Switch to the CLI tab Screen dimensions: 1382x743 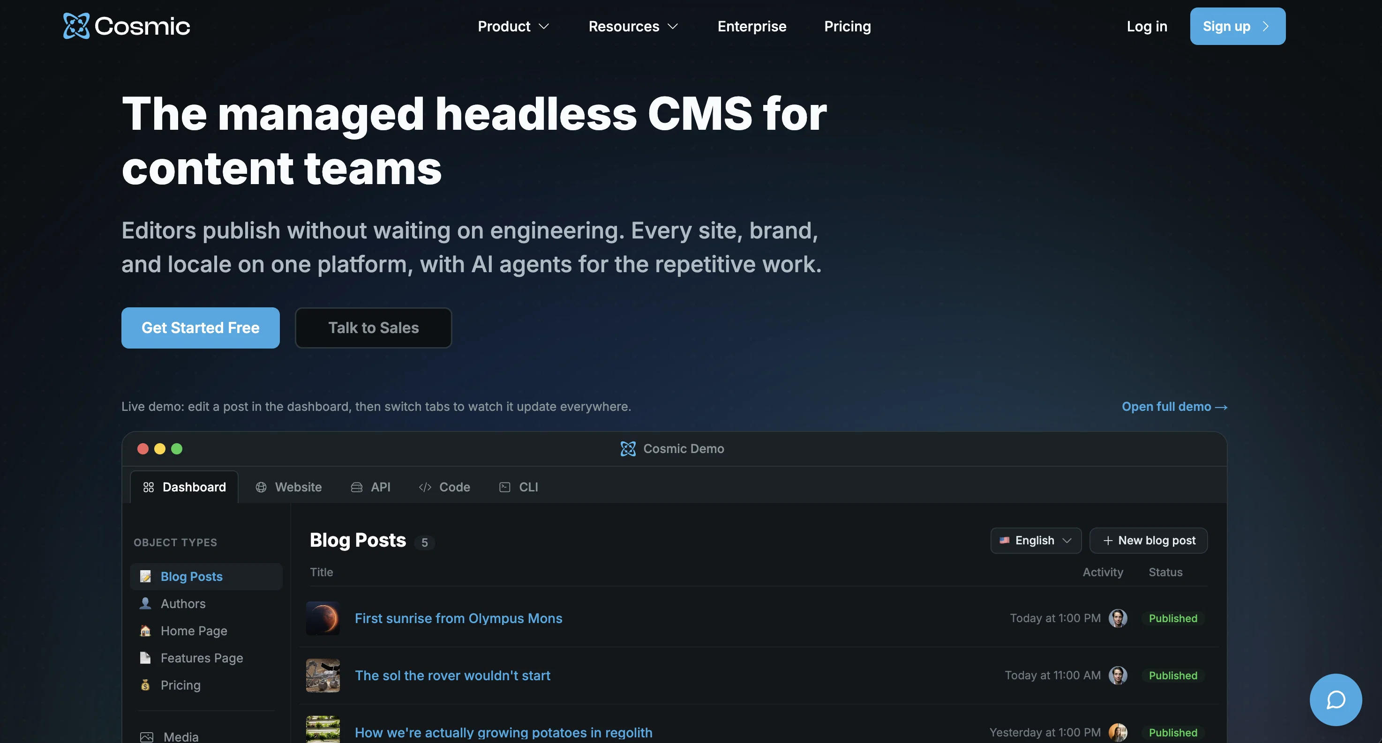click(x=518, y=487)
